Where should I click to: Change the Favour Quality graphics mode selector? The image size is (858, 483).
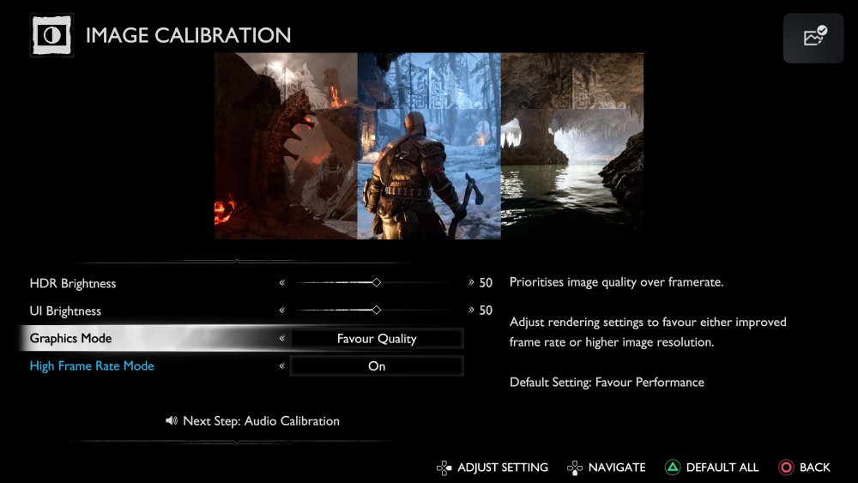(377, 339)
